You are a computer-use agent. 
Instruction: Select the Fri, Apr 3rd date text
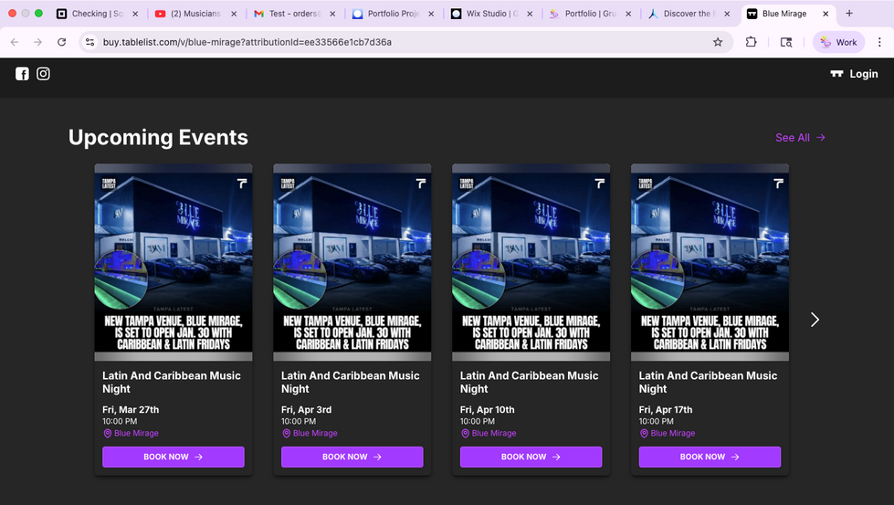[306, 409]
